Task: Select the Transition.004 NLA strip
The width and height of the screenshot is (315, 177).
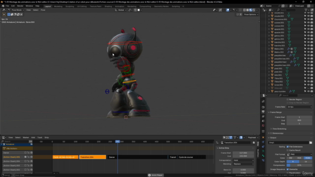Action: point(93,157)
